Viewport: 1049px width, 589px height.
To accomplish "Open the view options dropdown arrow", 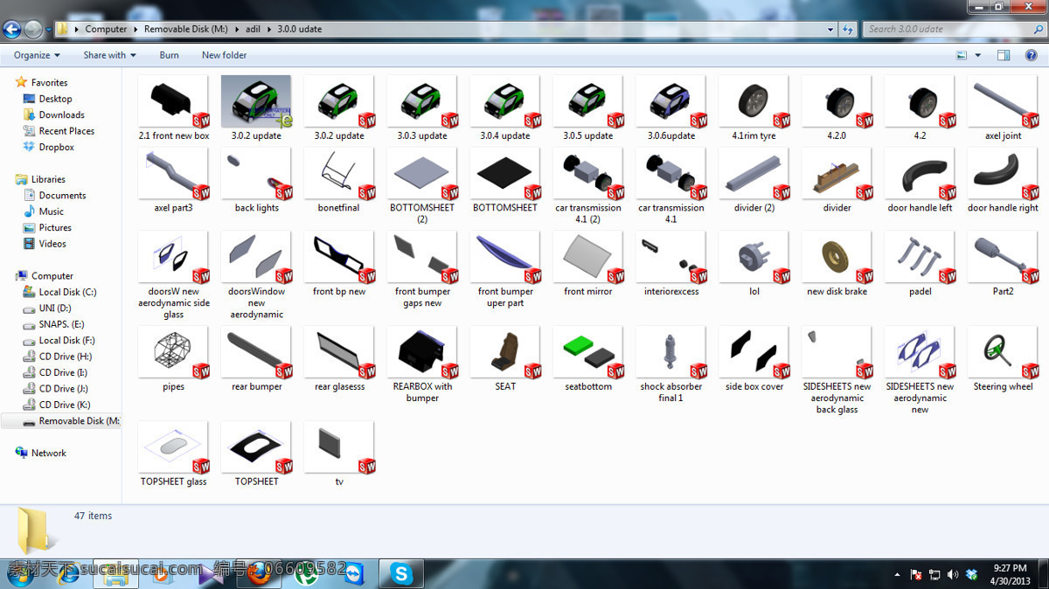I will tap(978, 55).
